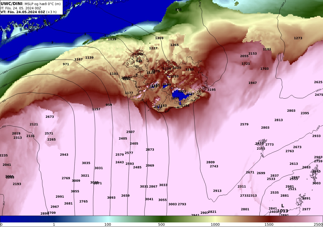Select the map value 2311
Image resolution: width=323 pixels, height=227 pixels.
(242, 187)
